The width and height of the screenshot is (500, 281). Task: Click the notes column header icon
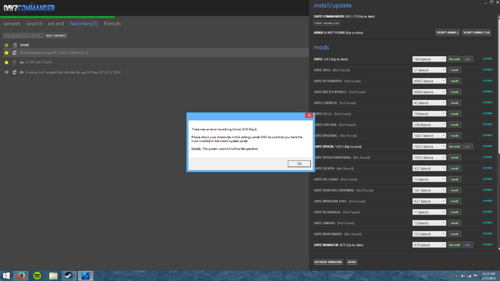[15, 45]
